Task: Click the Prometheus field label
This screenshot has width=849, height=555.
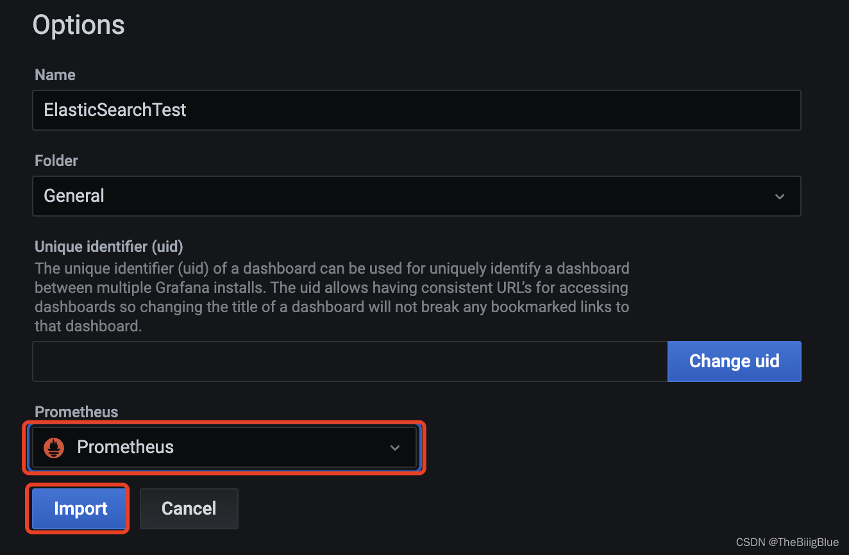Action: click(x=76, y=411)
